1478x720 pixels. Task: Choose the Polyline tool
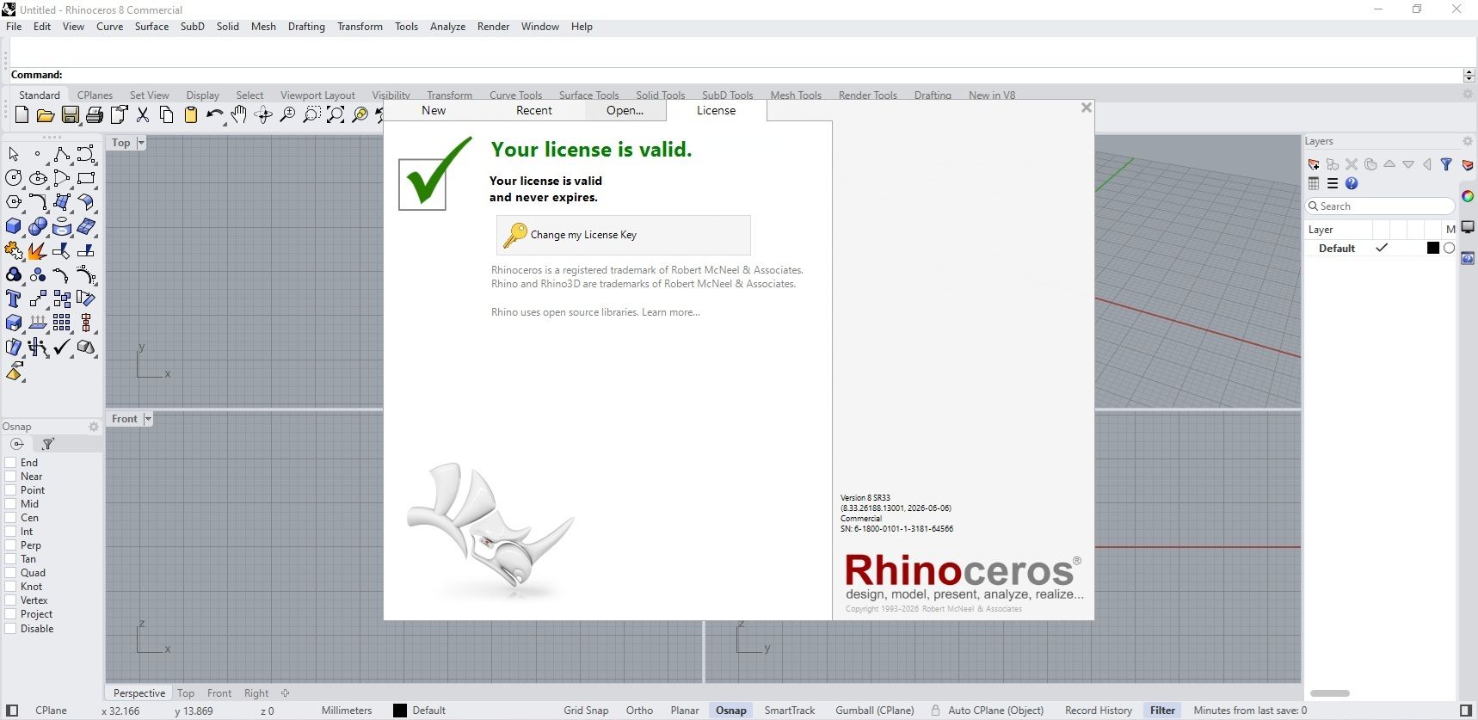pyautogui.click(x=62, y=154)
